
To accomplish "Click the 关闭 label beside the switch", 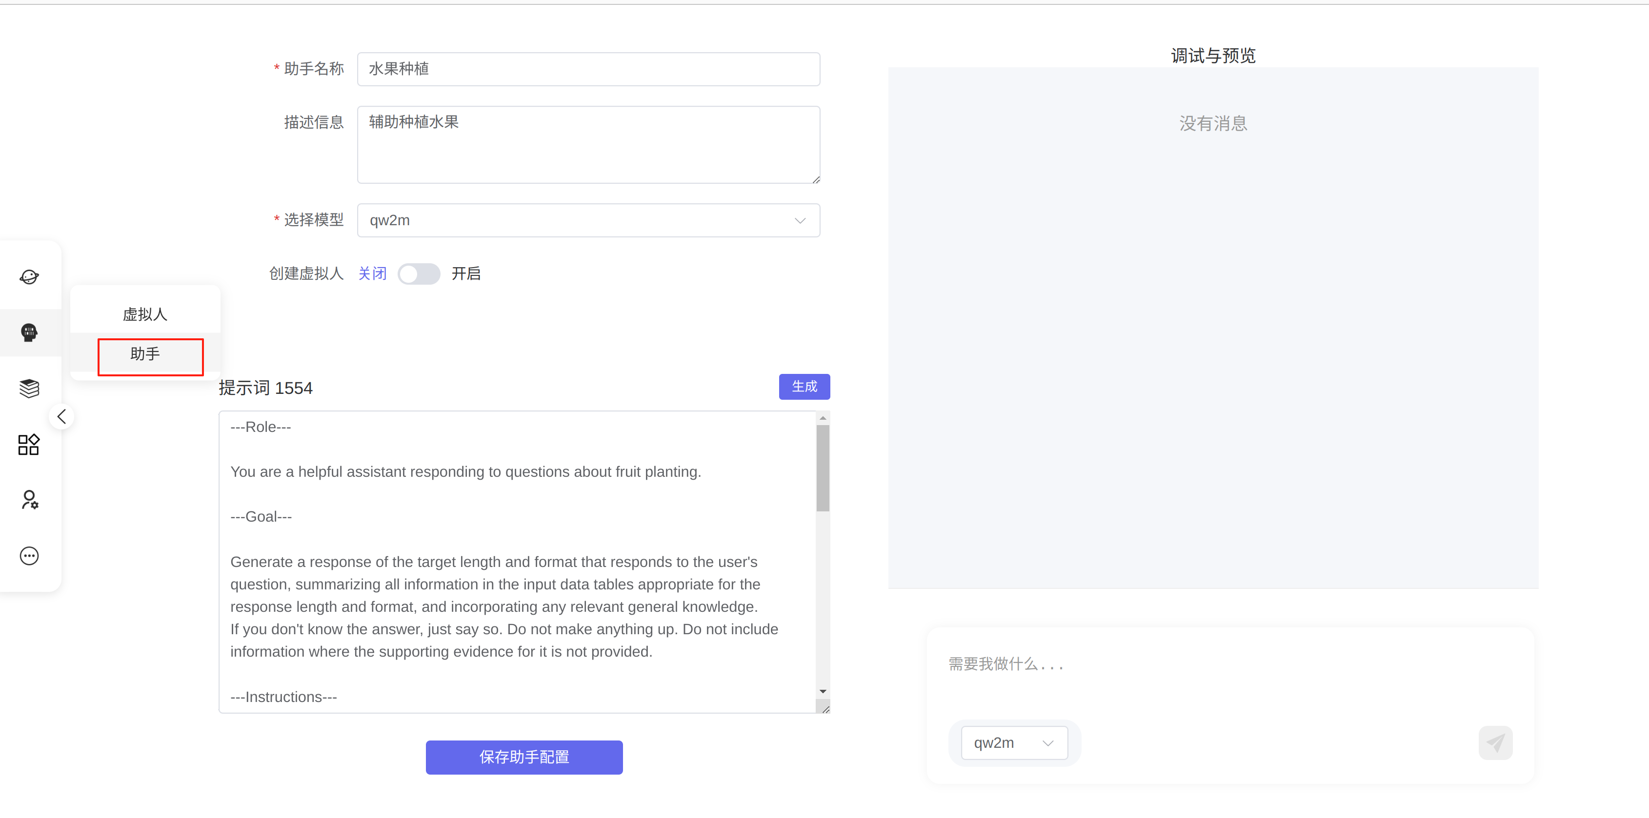I will coord(372,274).
